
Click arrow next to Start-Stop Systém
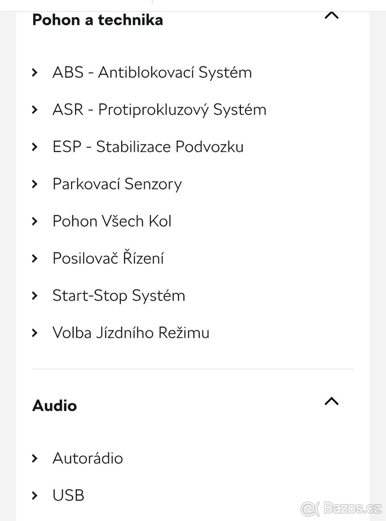point(35,296)
